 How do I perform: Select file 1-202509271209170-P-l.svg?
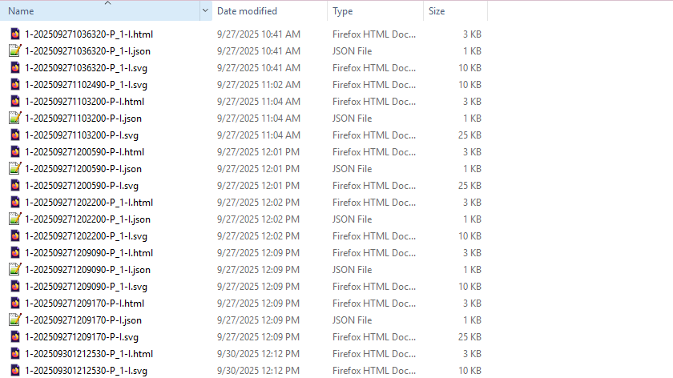82,337
